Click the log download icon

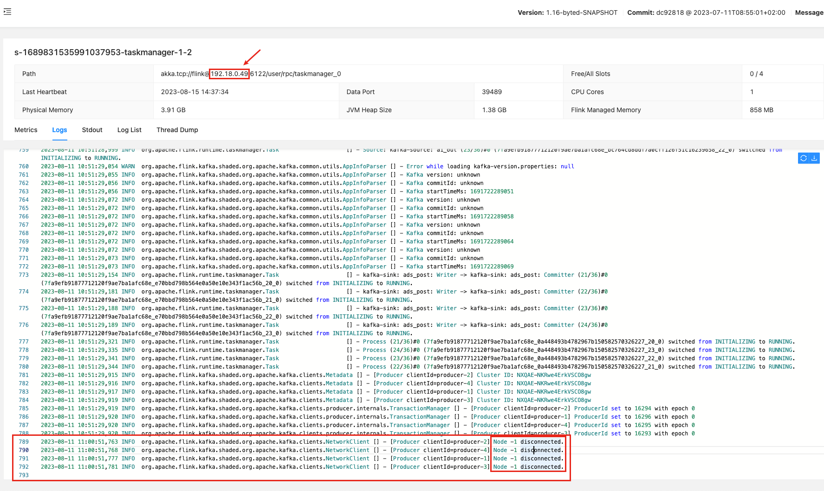point(814,158)
